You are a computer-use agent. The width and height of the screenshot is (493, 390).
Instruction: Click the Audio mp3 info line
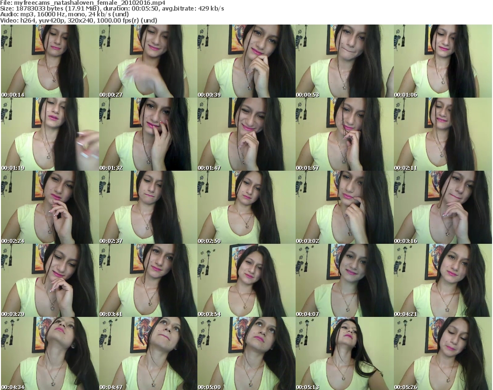coord(65,14)
